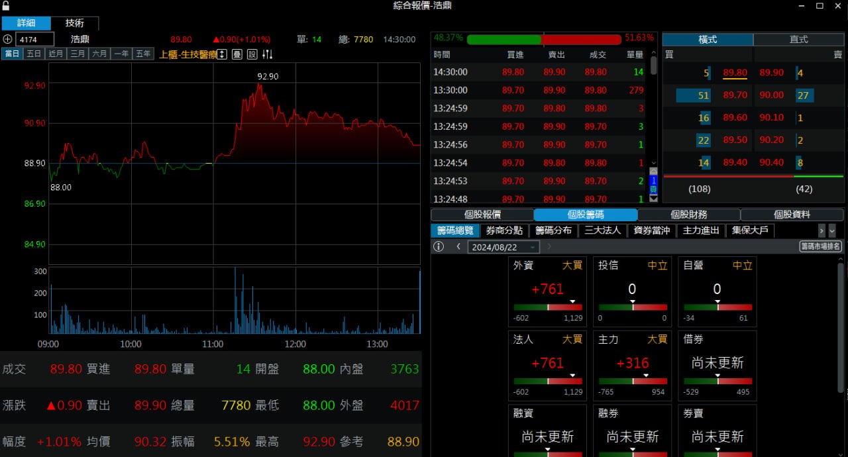Click the info icon left of the date
The width and height of the screenshot is (848, 457).
[x=439, y=246]
